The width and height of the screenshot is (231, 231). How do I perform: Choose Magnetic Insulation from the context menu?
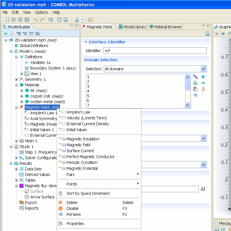point(83,139)
